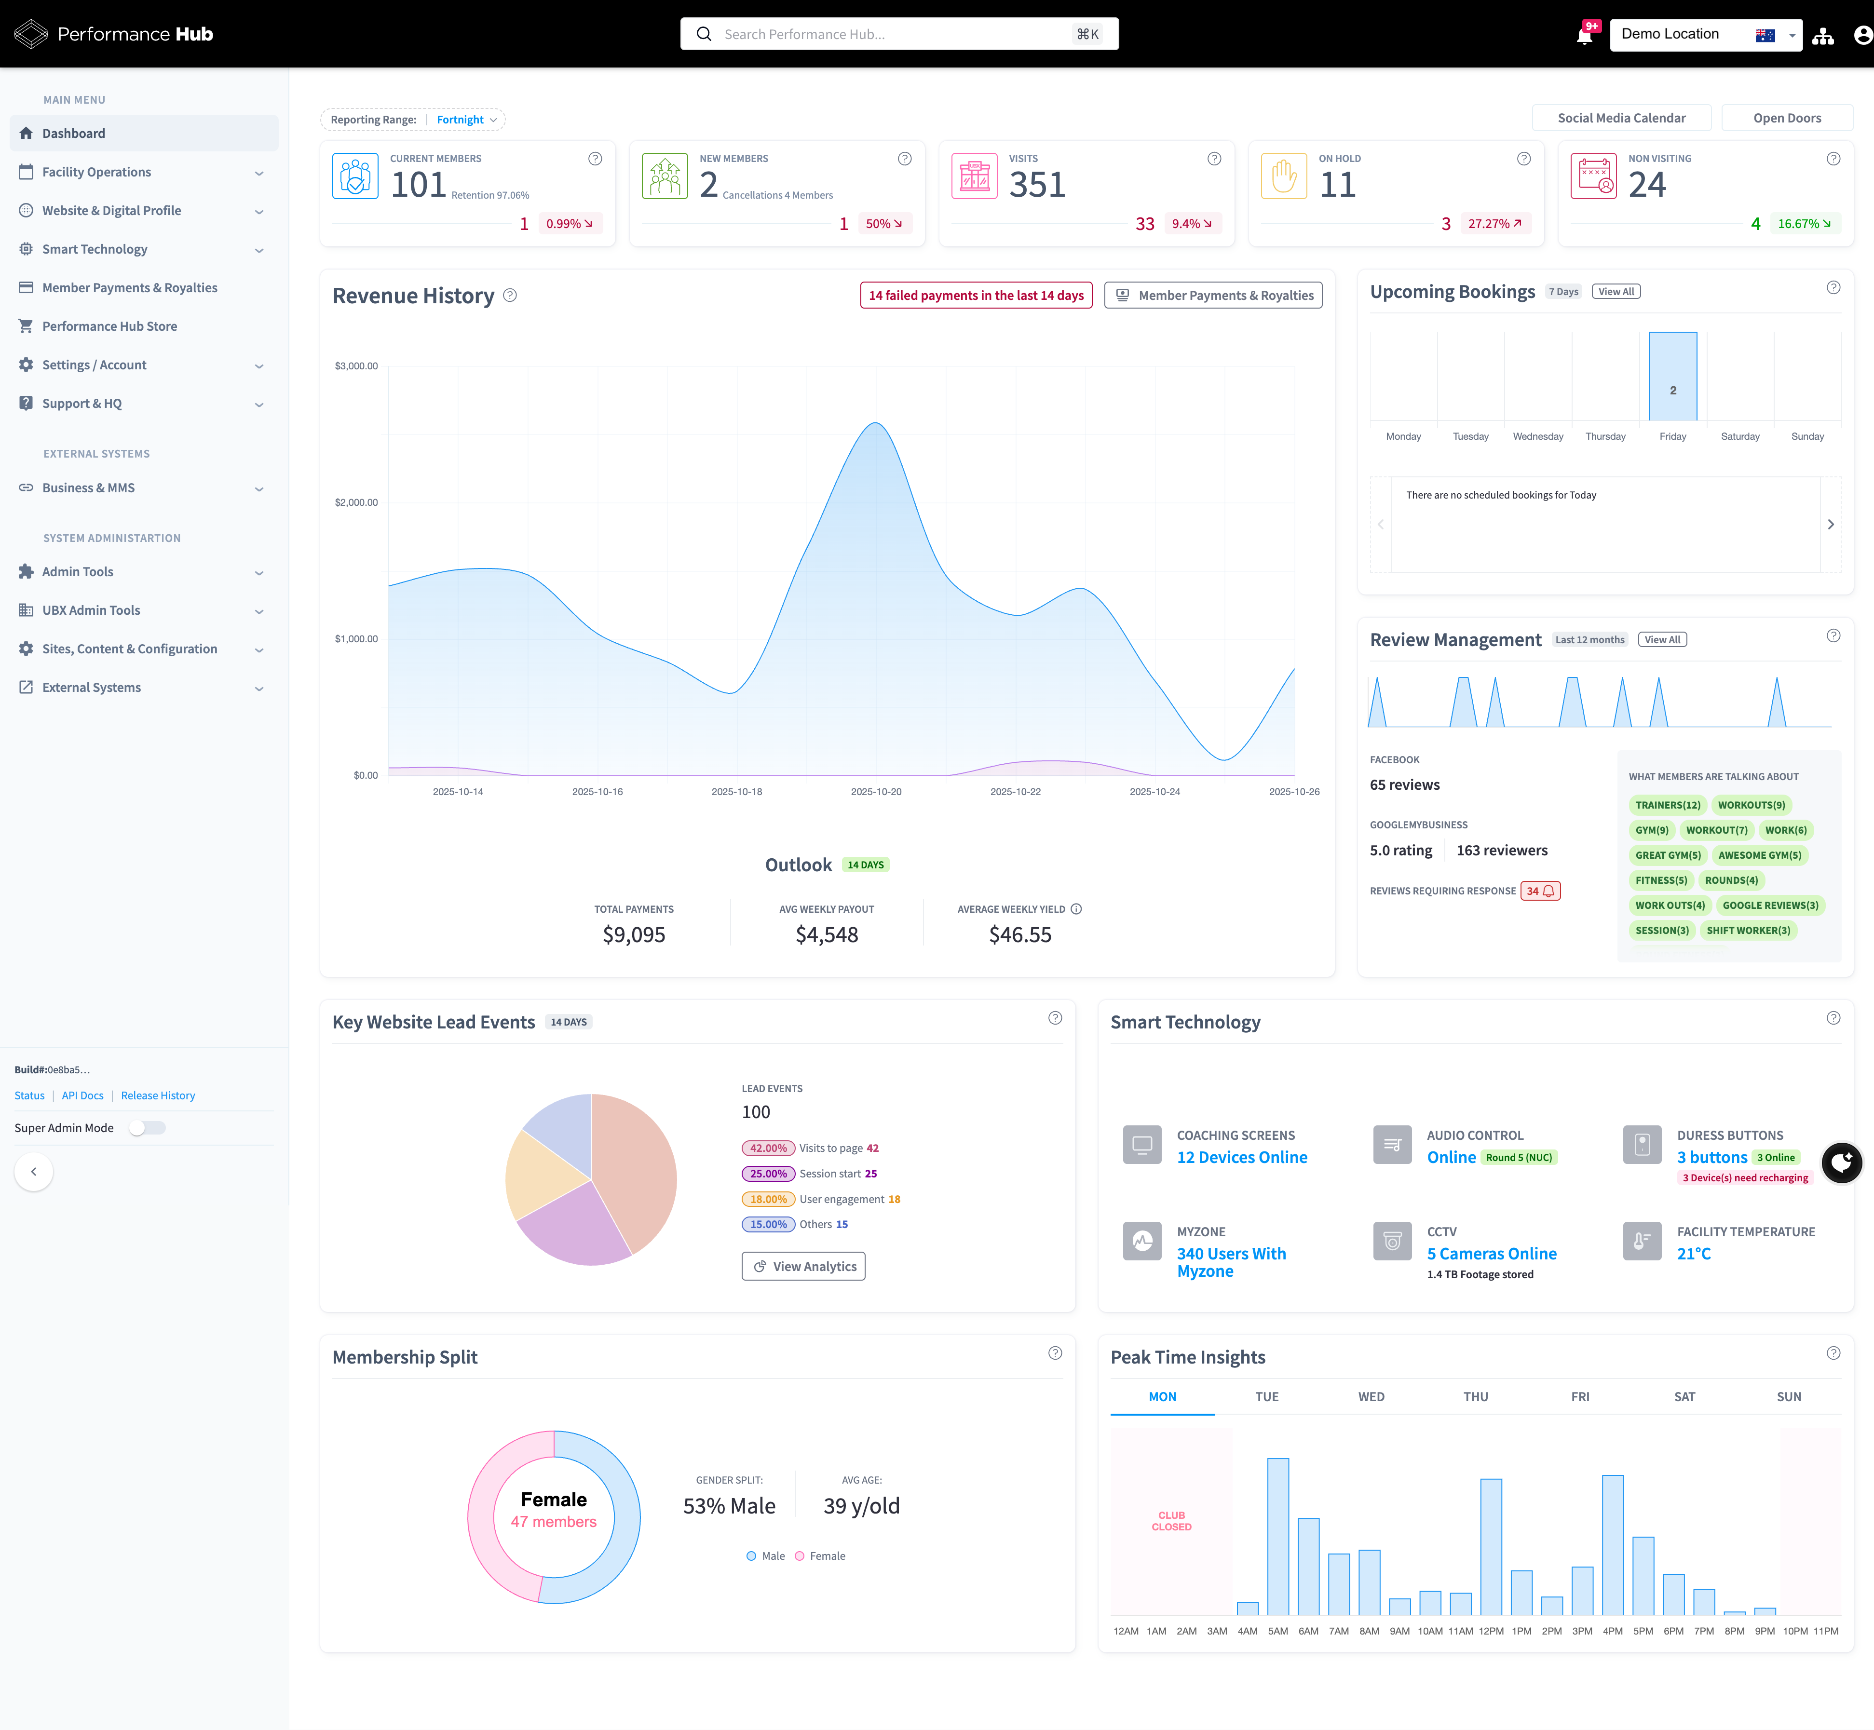Click the Open Doors button
The width and height of the screenshot is (1874, 1730).
pos(1786,117)
